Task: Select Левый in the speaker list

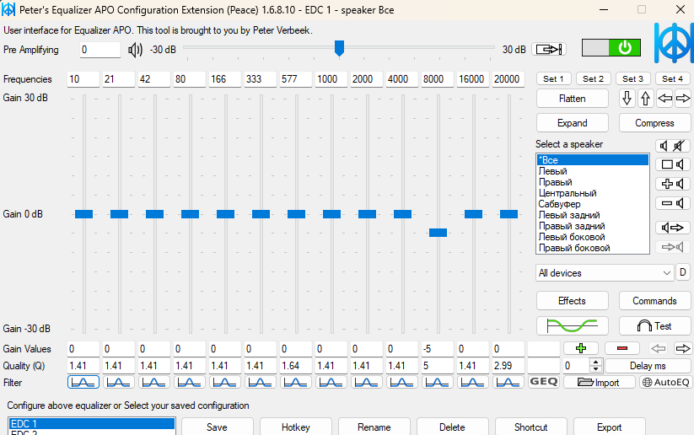Action: 553,171
